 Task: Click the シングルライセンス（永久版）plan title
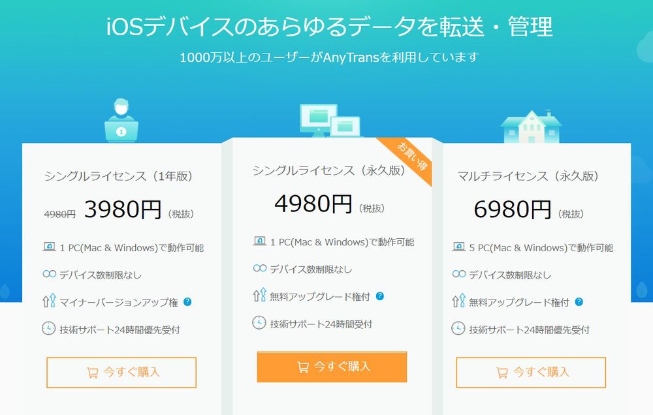coord(329,170)
